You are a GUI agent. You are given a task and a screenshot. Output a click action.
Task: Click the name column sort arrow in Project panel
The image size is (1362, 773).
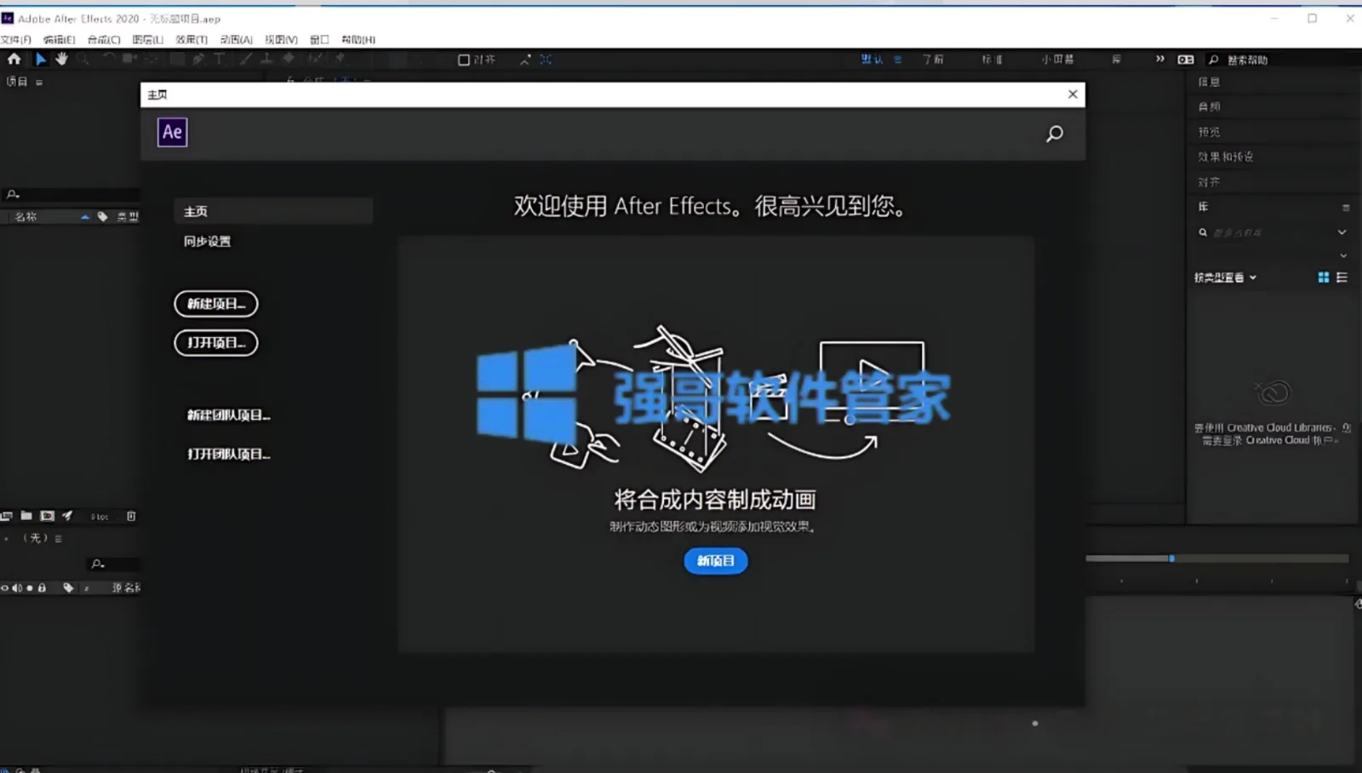85,217
